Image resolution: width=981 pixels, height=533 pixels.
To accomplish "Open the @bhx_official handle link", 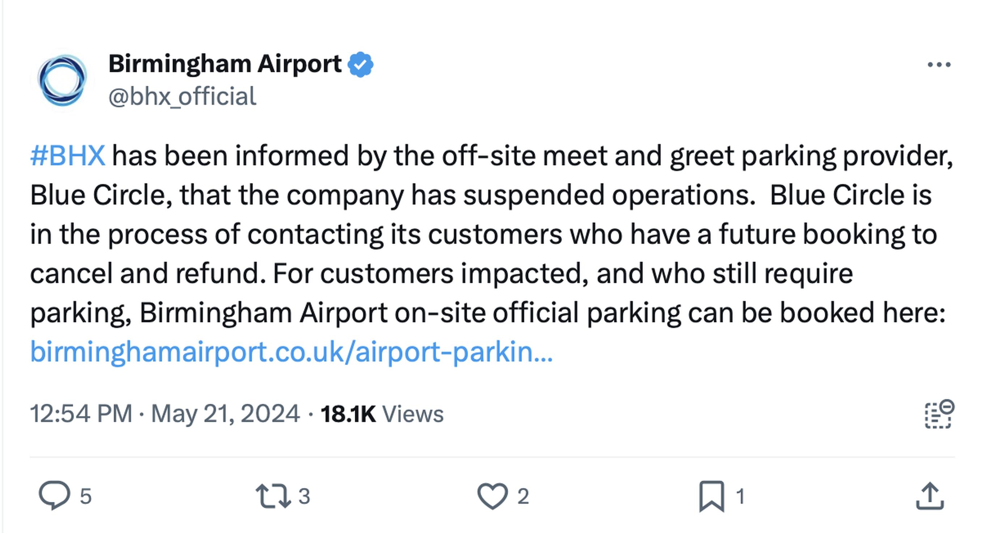I will (182, 96).
